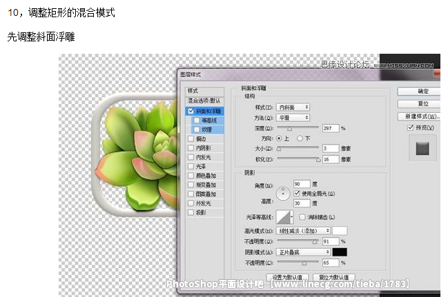
Task: Click the 确定 (OK) button
Action: (419, 91)
